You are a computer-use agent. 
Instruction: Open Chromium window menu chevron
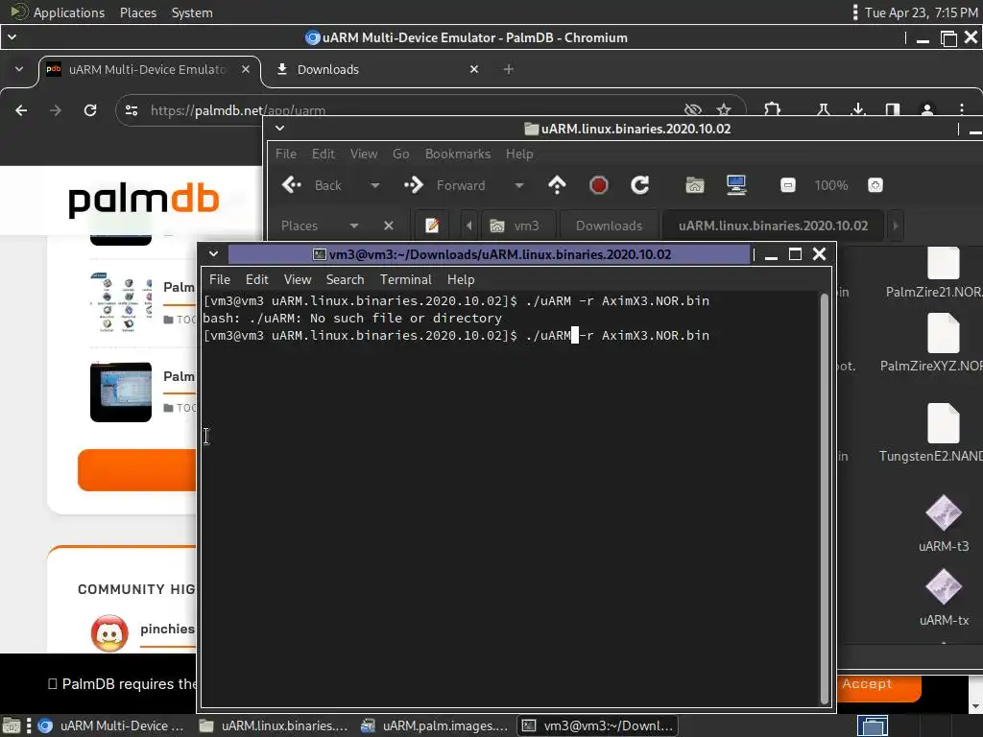[x=12, y=37]
